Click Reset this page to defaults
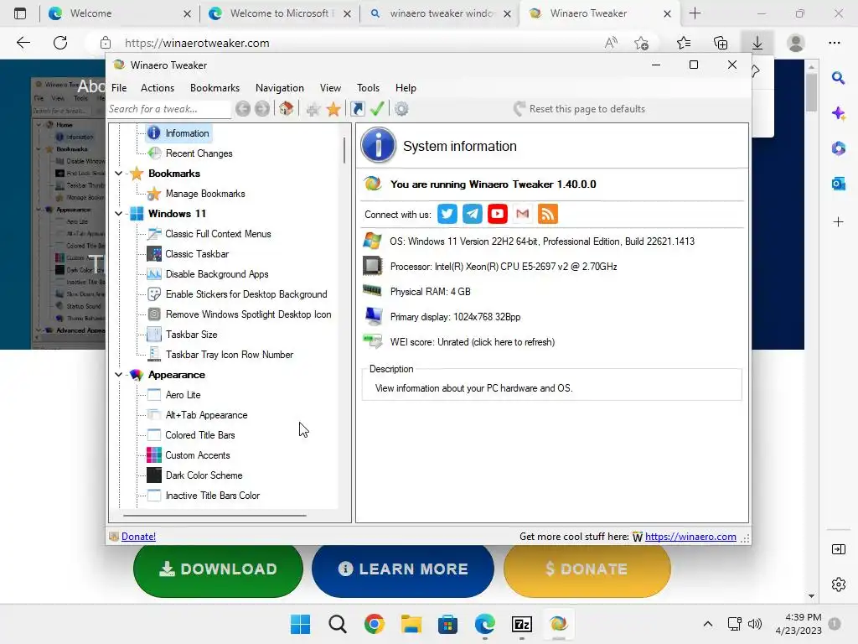Image resolution: width=858 pixels, height=644 pixels. (579, 109)
